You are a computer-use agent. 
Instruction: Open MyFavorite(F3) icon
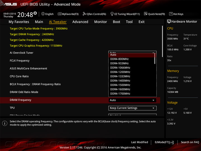coord(59,14)
